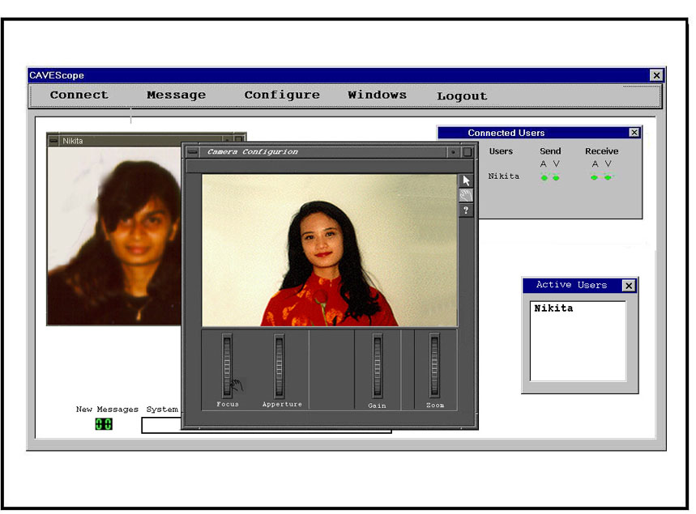696x514 pixels.
Task: Select Nikita in Active Users list
Action: (x=553, y=308)
